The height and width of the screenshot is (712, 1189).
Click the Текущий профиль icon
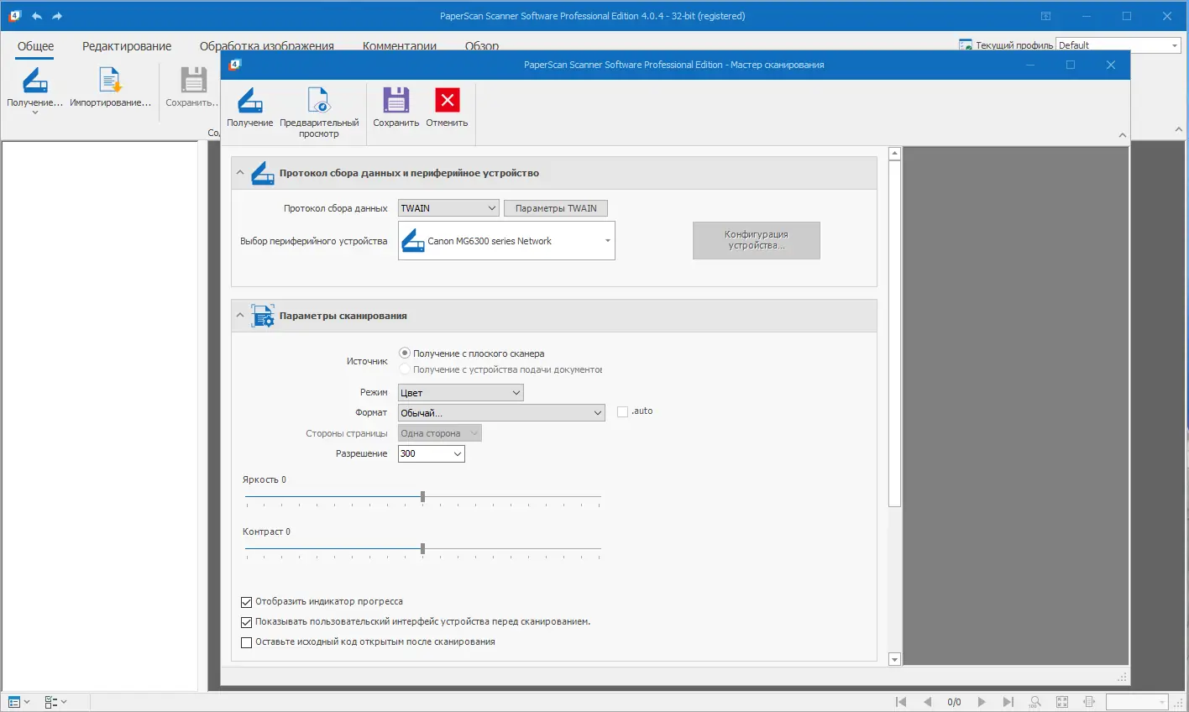pyautogui.click(x=966, y=45)
